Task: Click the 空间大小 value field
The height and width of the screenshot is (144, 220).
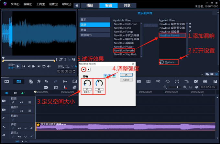Action: coord(87,89)
